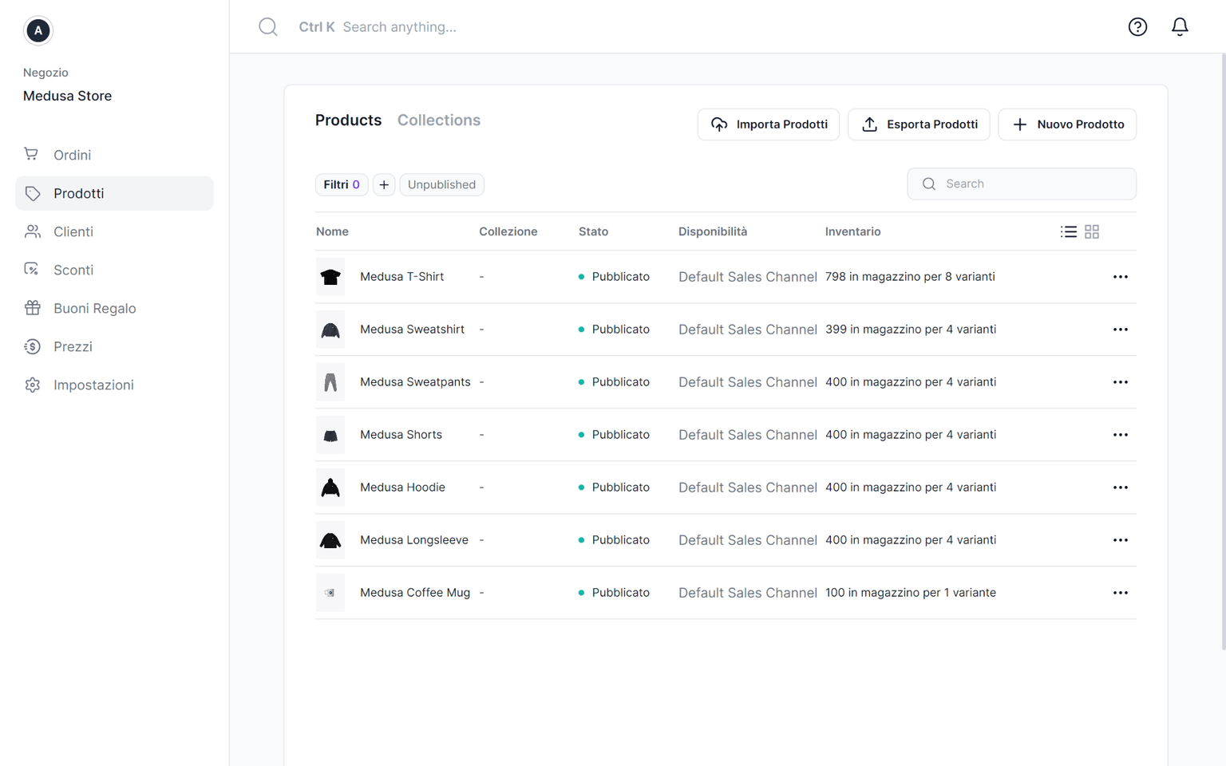The image size is (1226, 766).
Task: Open actions menu for Medusa Coffee Mug
Action: coord(1121,593)
